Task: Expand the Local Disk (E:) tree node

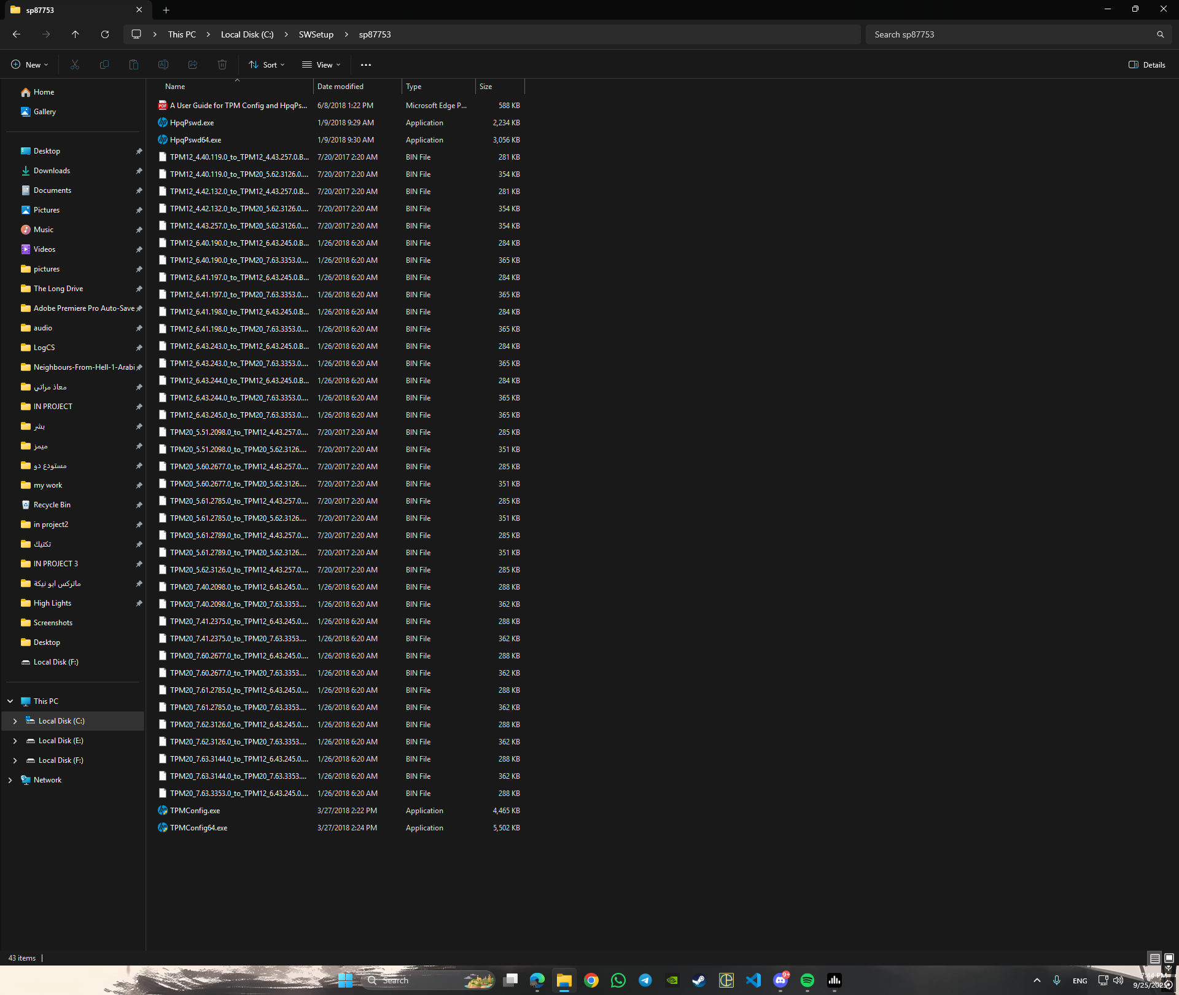Action: [x=15, y=741]
